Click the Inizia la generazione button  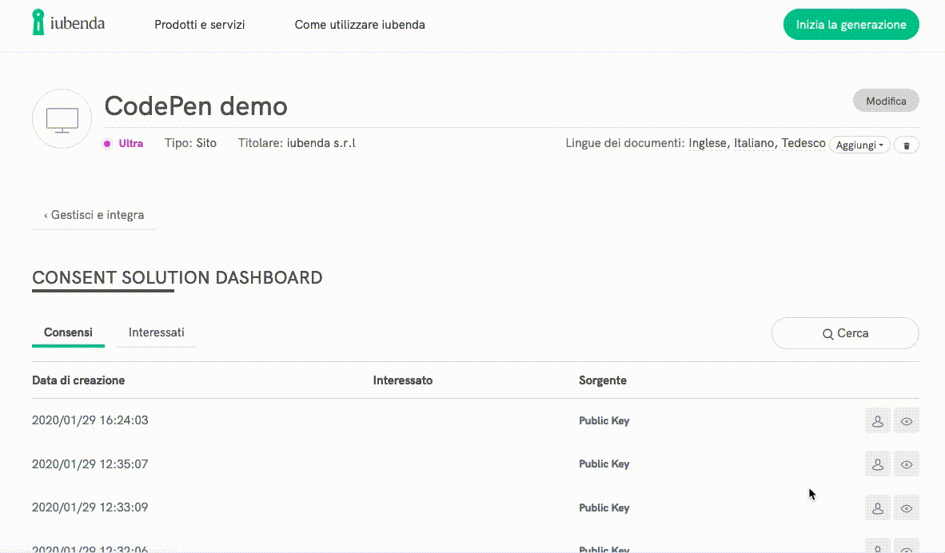pos(851,25)
